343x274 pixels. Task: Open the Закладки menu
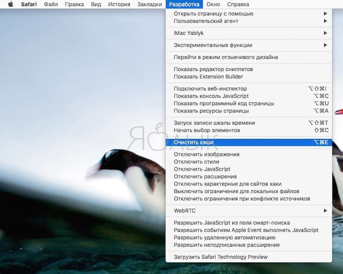[150, 4]
